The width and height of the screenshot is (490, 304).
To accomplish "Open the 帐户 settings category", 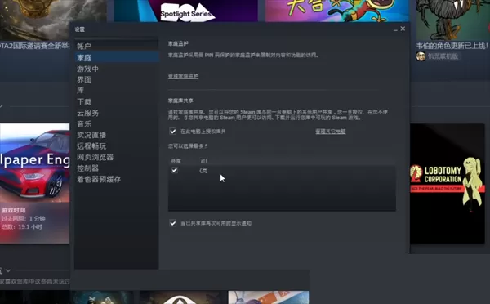I will pos(116,47).
